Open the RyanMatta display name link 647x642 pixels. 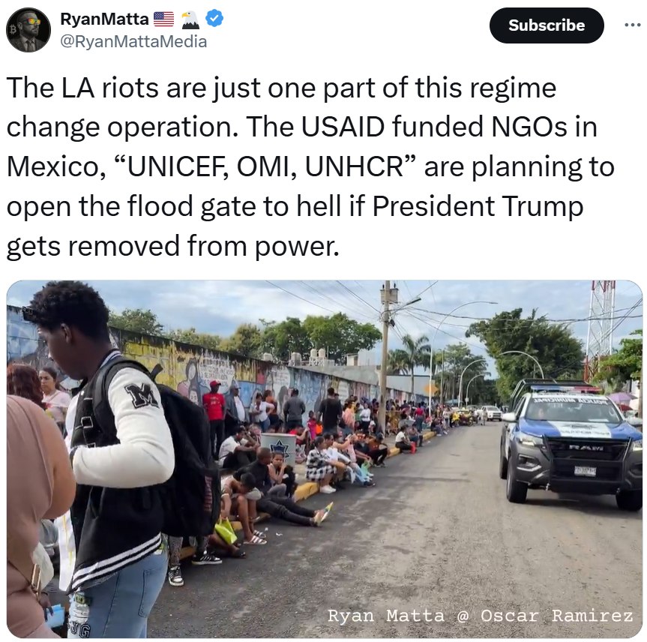click(x=104, y=19)
